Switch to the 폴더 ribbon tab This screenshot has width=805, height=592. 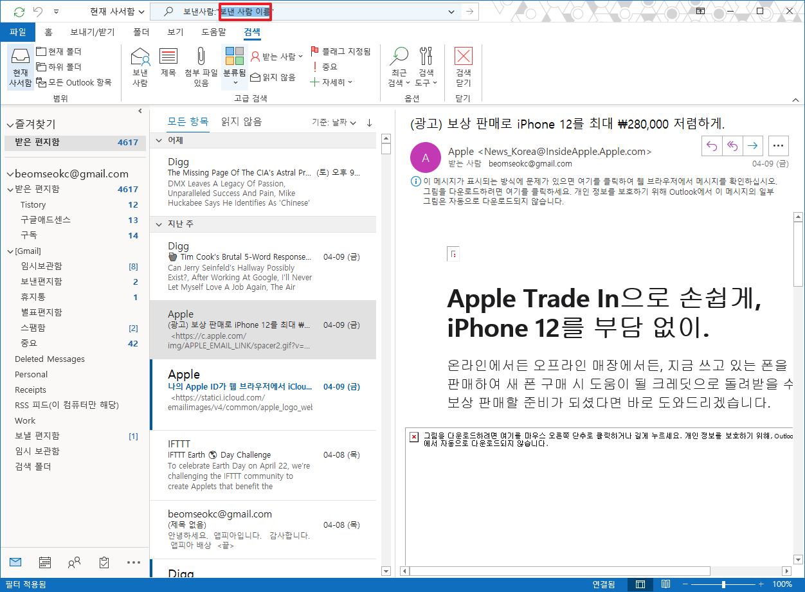tap(141, 31)
